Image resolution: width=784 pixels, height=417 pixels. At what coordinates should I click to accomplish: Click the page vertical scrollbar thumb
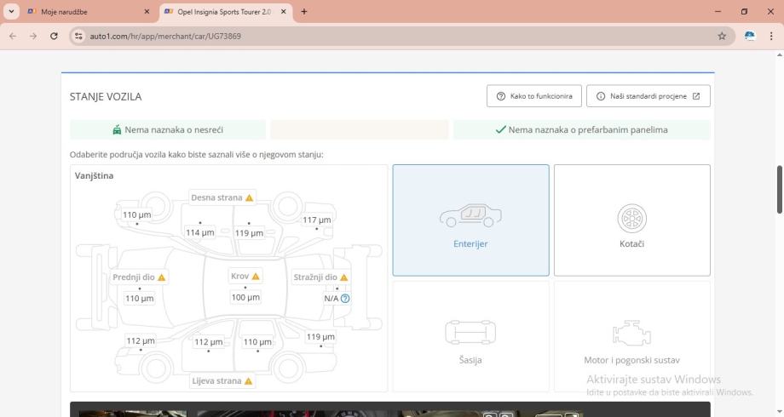click(x=780, y=189)
